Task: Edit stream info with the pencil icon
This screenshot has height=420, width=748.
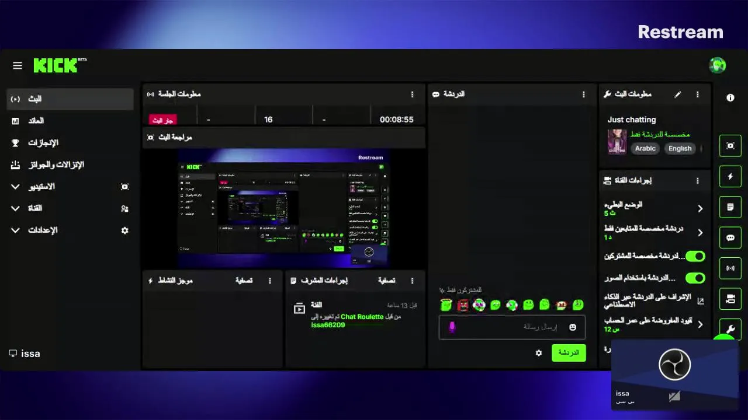Action: pos(678,94)
